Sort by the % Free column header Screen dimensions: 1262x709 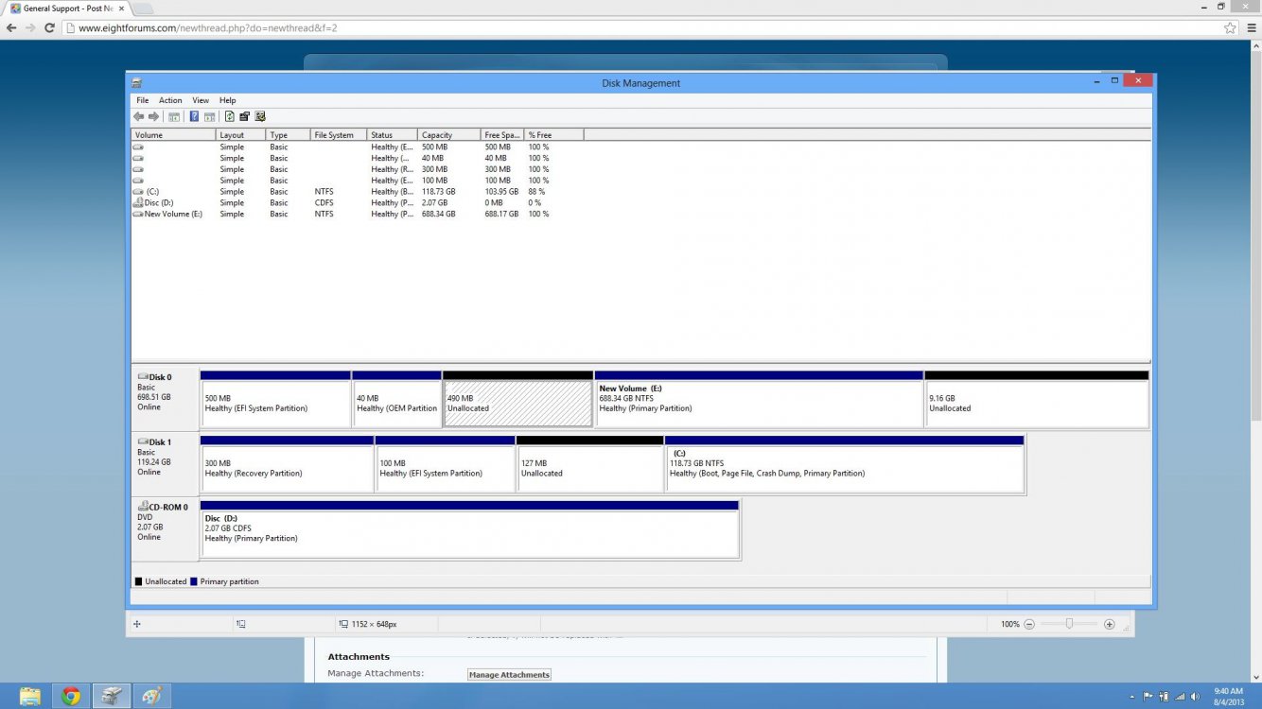point(554,135)
